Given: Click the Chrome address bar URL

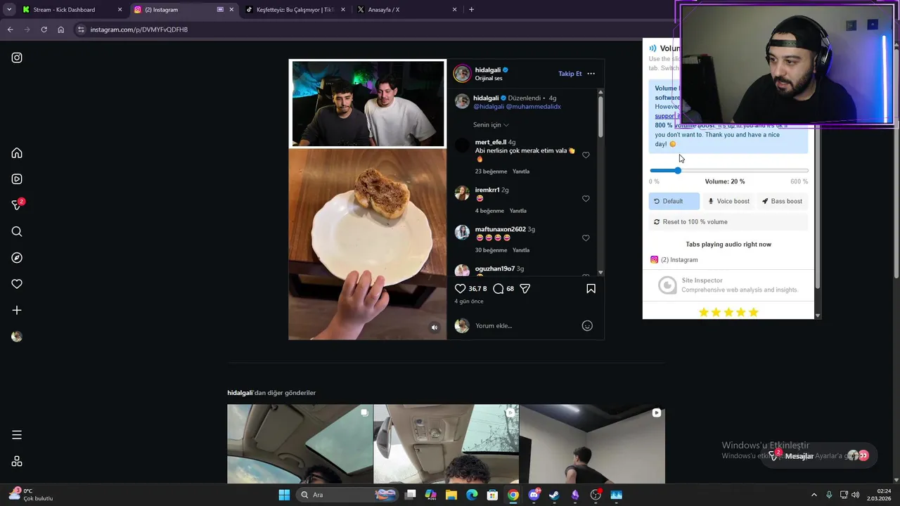Looking at the screenshot, I should [x=139, y=30].
